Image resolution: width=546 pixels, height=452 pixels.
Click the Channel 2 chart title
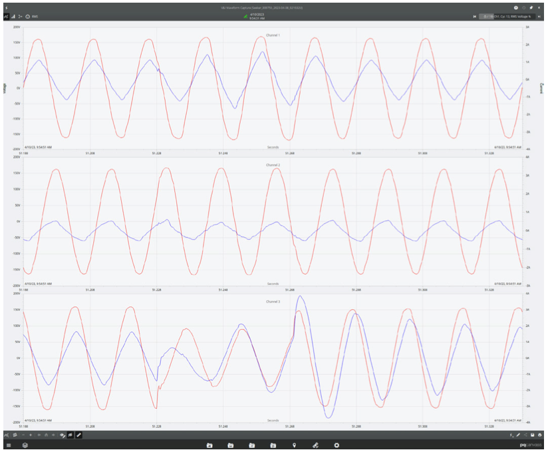tap(273, 165)
